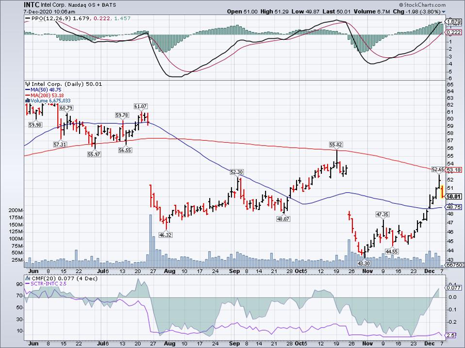Click the 59.78 high price annotation

(x=122, y=115)
